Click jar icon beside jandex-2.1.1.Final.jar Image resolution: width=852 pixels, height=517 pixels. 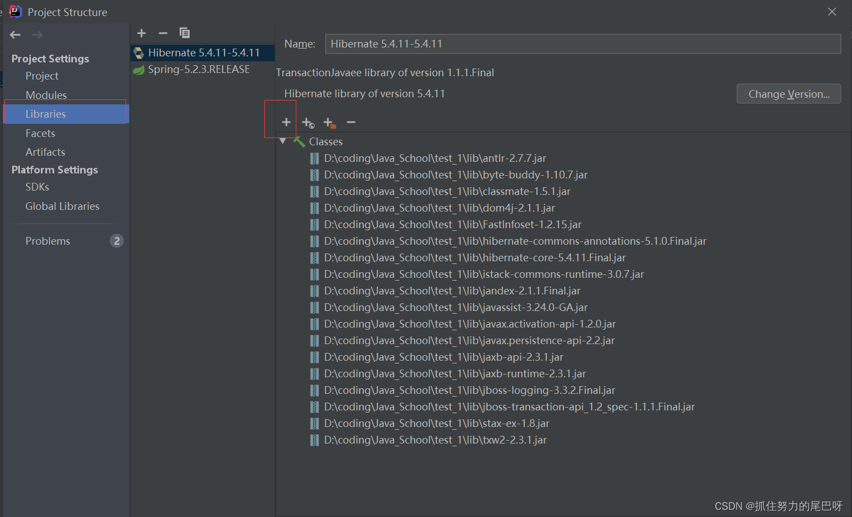click(x=315, y=291)
